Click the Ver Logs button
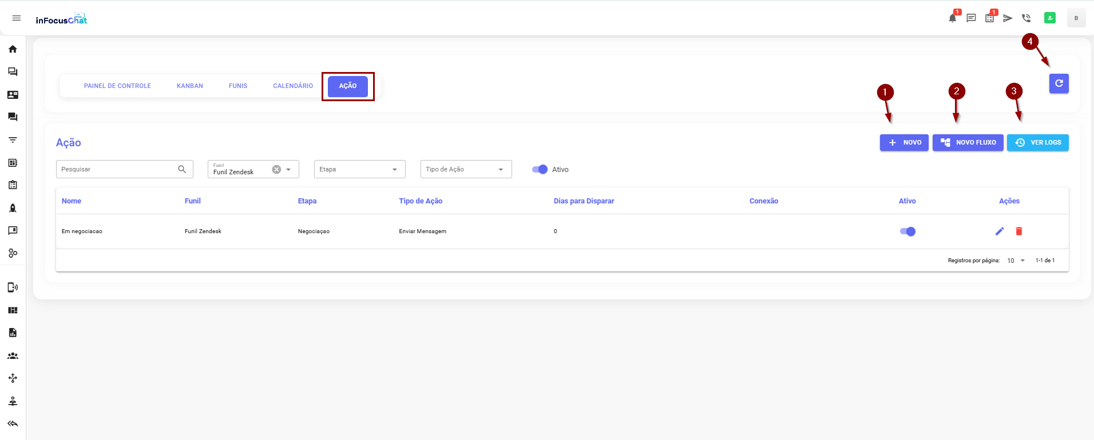The width and height of the screenshot is (1094, 440). tap(1037, 142)
